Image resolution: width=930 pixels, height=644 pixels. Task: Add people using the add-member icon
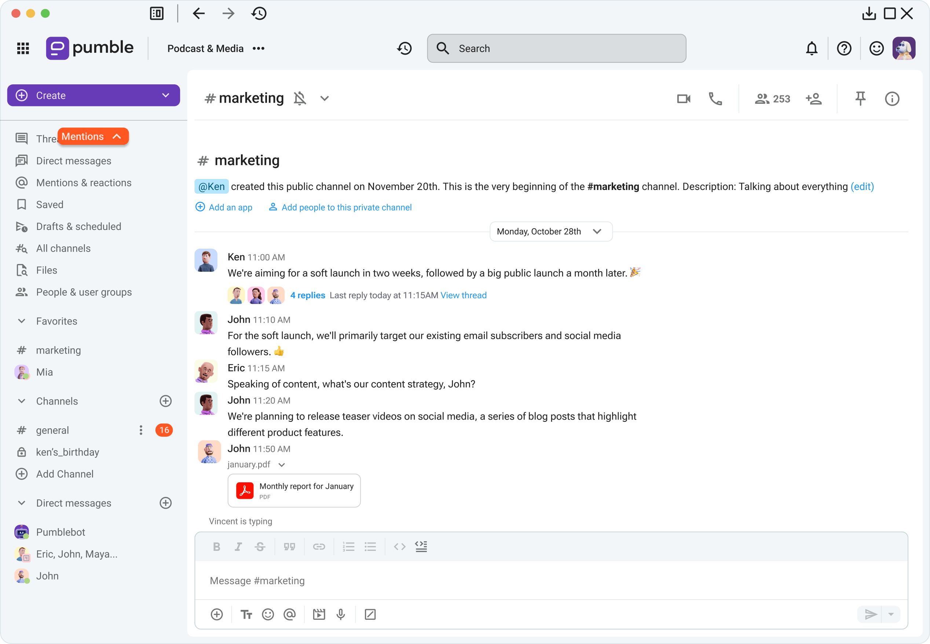814,98
